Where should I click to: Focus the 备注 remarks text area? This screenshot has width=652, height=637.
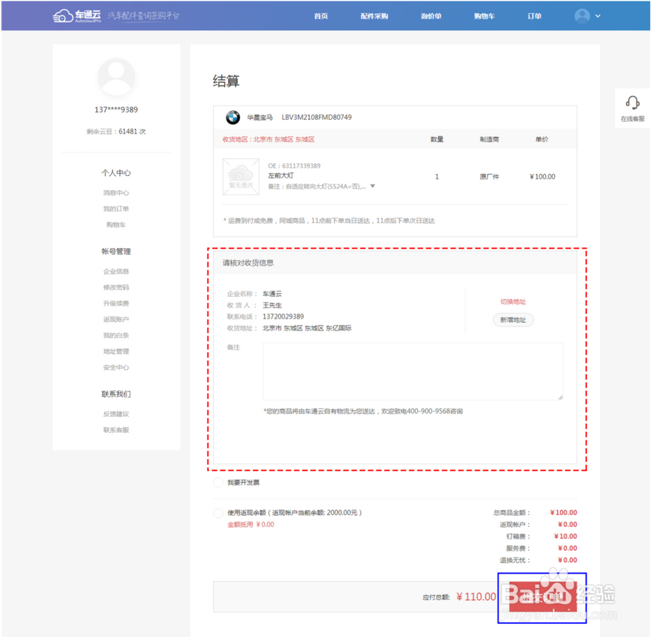point(413,371)
